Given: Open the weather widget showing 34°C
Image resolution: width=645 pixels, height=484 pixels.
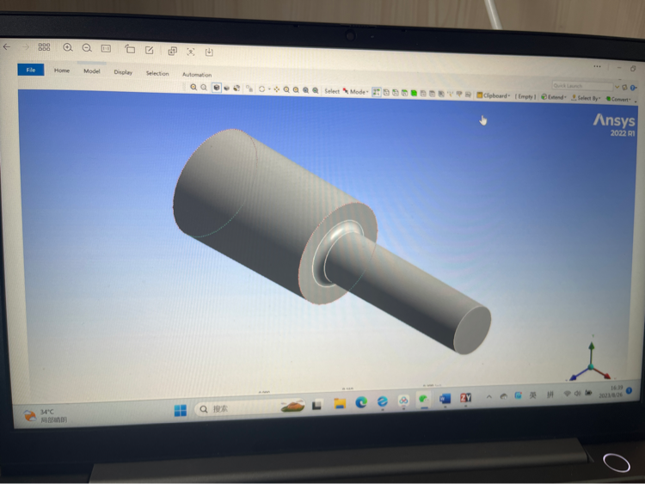Looking at the screenshot, I should 45,416.
